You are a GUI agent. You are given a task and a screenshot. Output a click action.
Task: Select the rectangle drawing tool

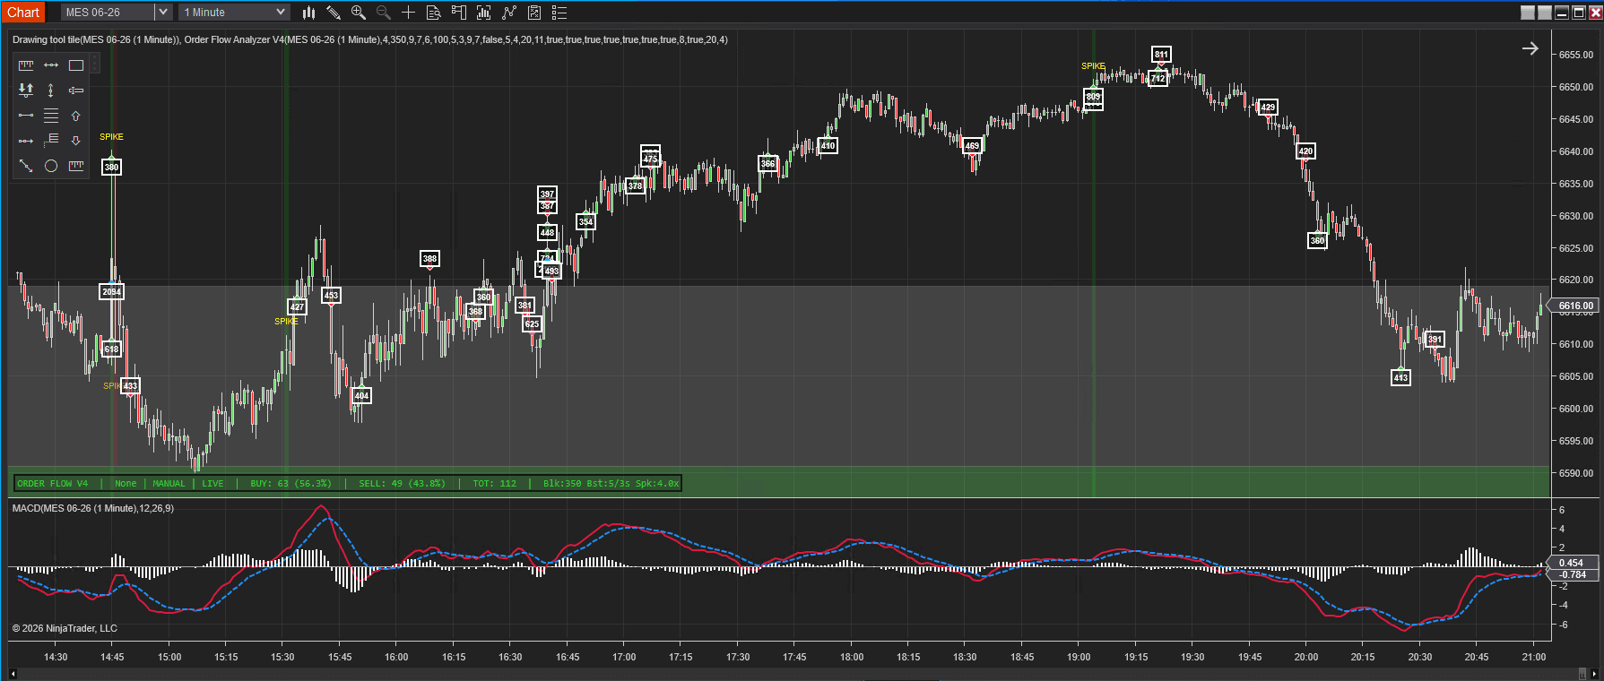pos(76,65)
